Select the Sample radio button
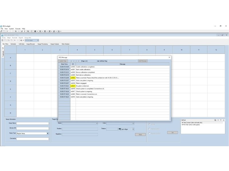Image resolution: width=229 pixels, height=171 pixels. 149,124
